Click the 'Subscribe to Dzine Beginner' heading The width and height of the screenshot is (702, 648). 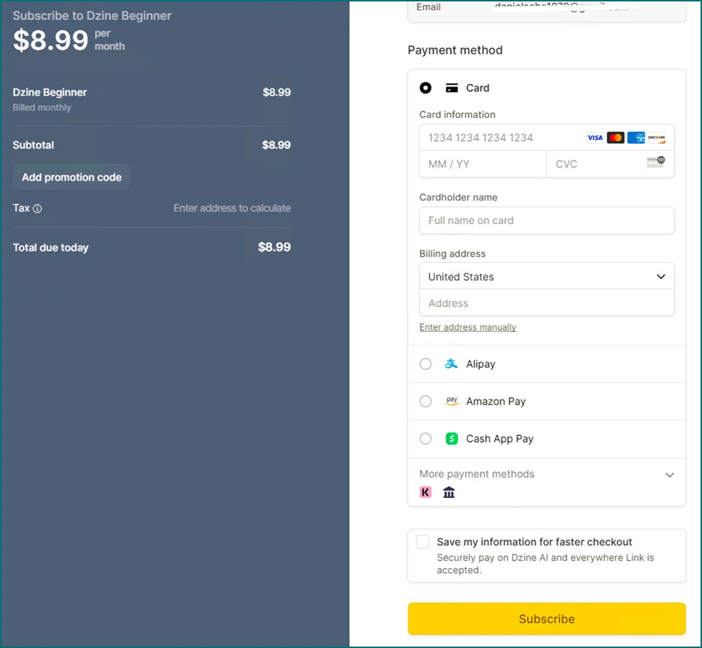click(92, 16)
